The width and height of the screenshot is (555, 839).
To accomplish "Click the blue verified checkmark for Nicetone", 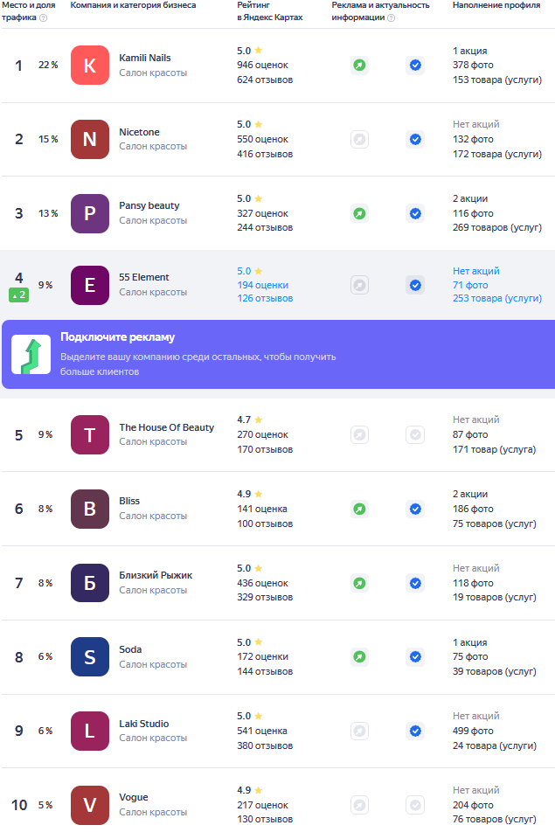I will tap(415, 140).
